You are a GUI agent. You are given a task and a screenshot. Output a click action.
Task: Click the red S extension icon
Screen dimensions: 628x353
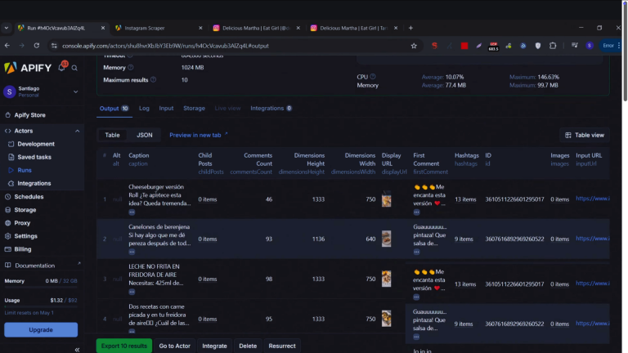click(x=434, y=46)
